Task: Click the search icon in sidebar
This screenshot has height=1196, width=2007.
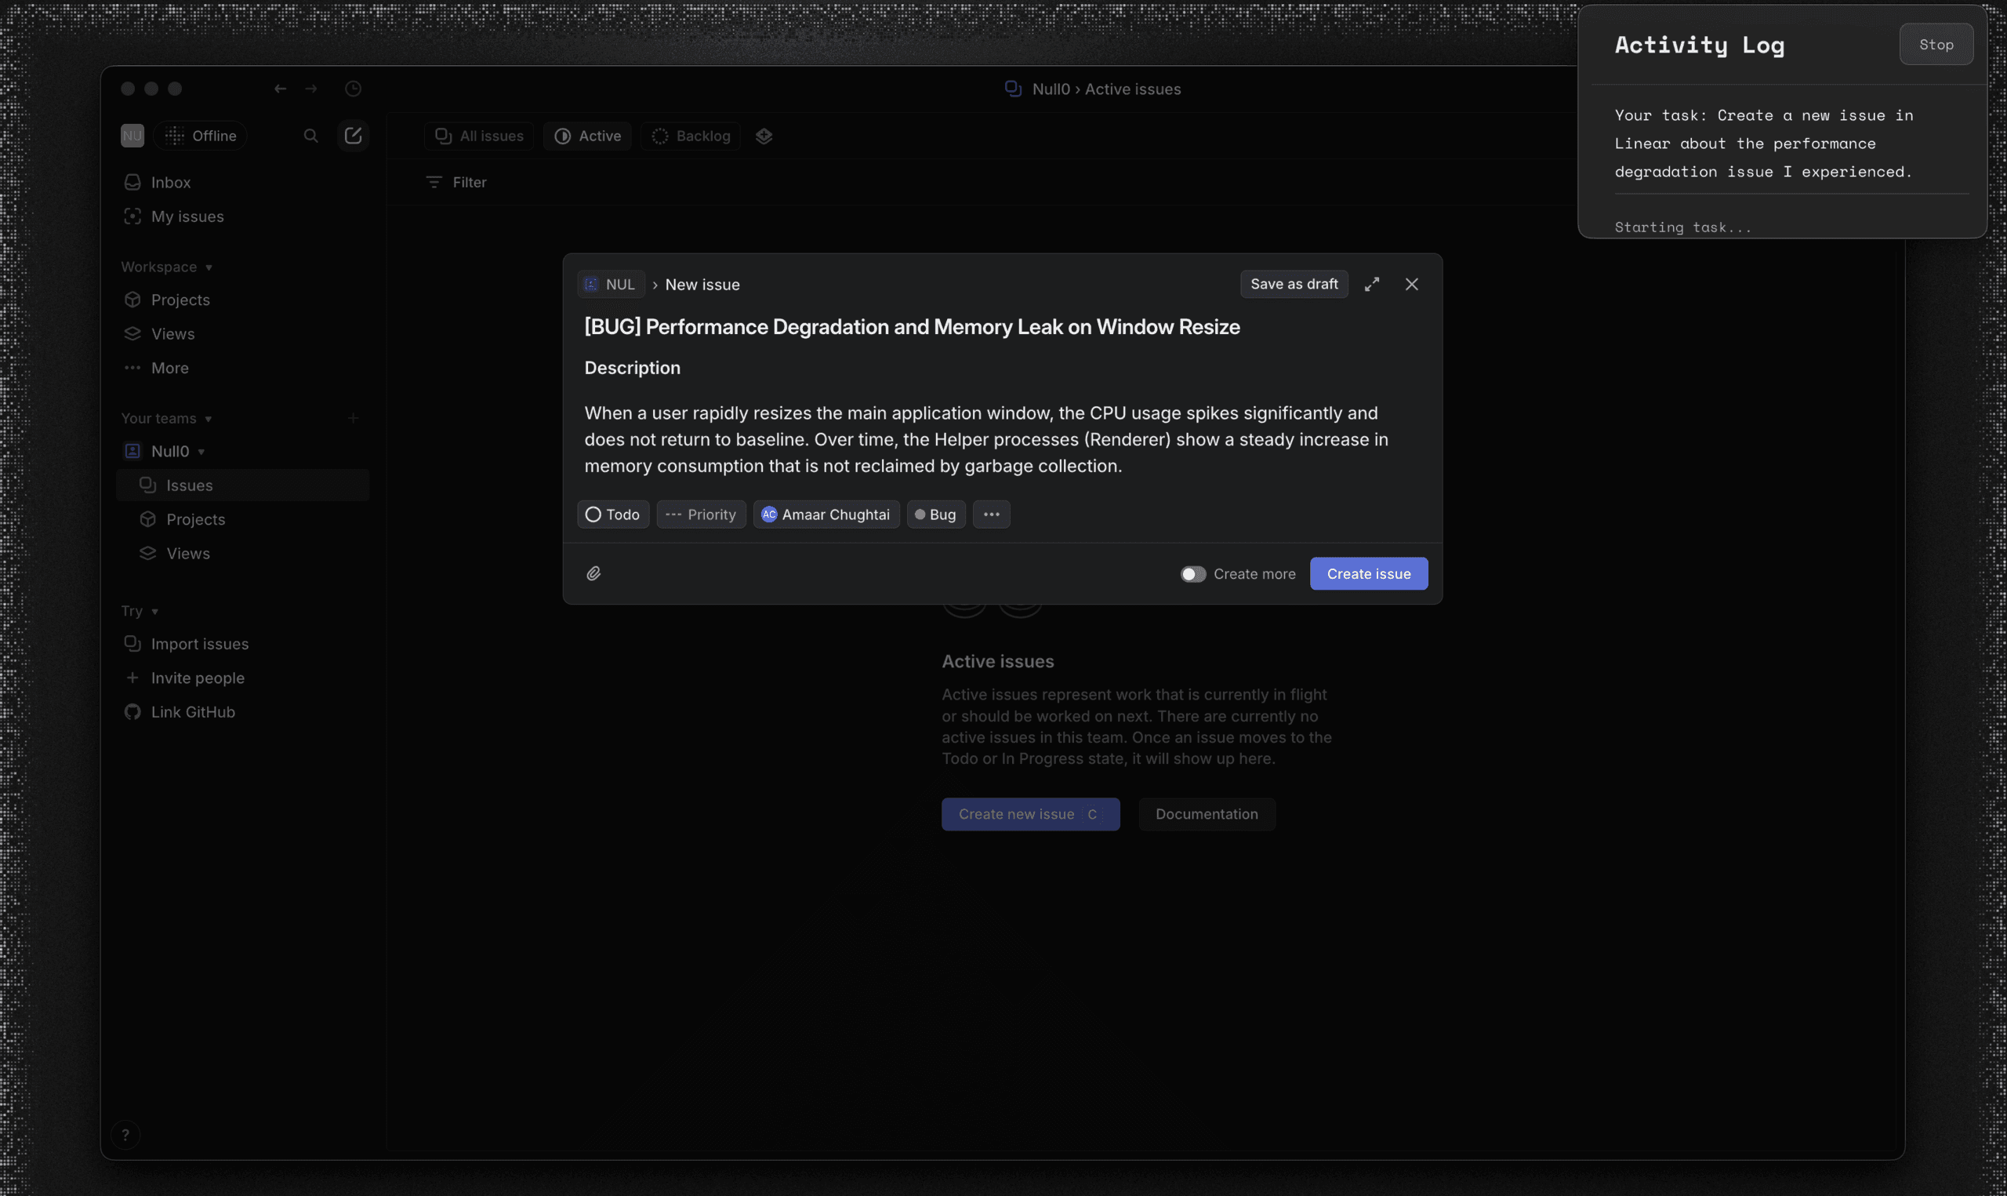Action: 310,136
